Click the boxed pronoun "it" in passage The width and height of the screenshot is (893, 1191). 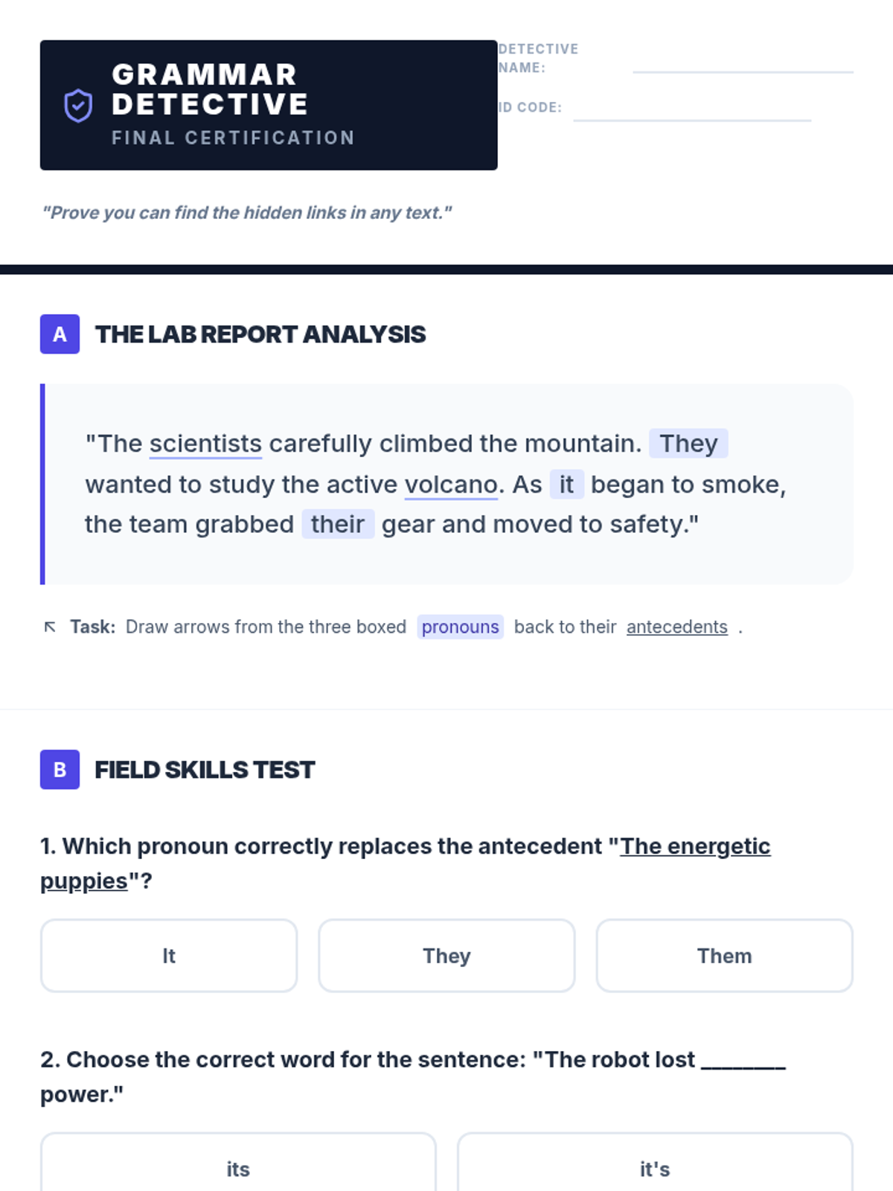566,485
